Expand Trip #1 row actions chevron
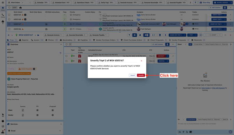The width and height of the screenshot is (234, 135). tap(173, 61)
